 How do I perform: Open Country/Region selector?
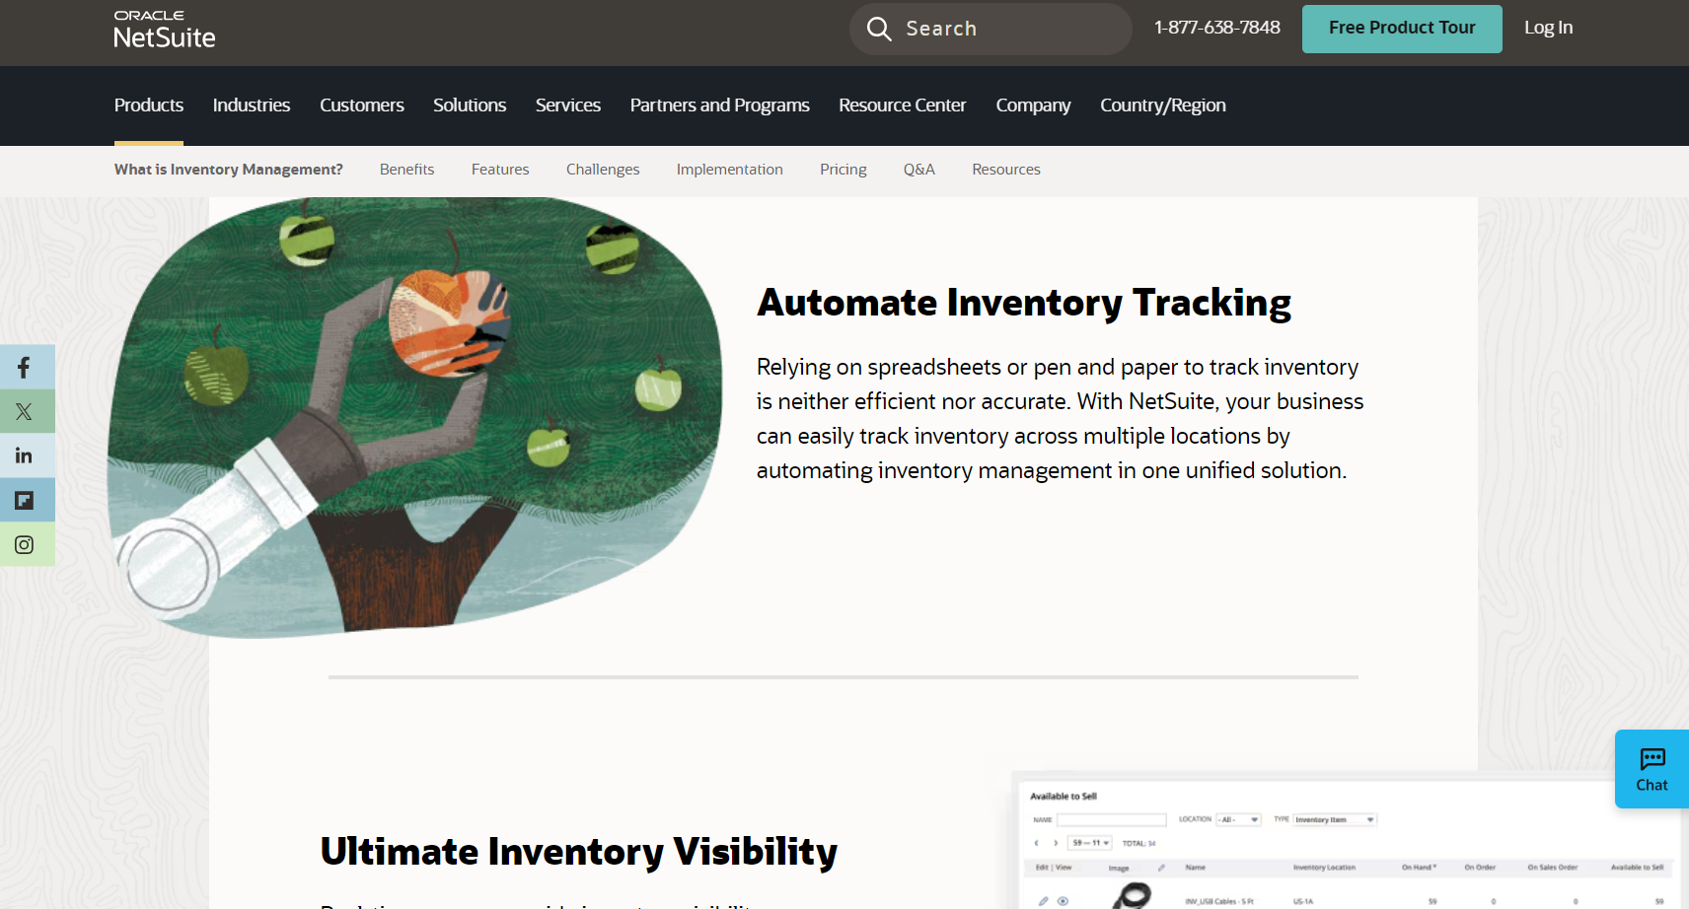(1163, 105)
